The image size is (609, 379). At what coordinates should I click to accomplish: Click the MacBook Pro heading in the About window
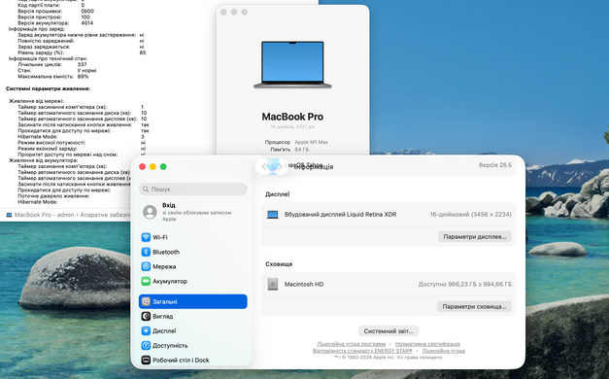point(292,117)
